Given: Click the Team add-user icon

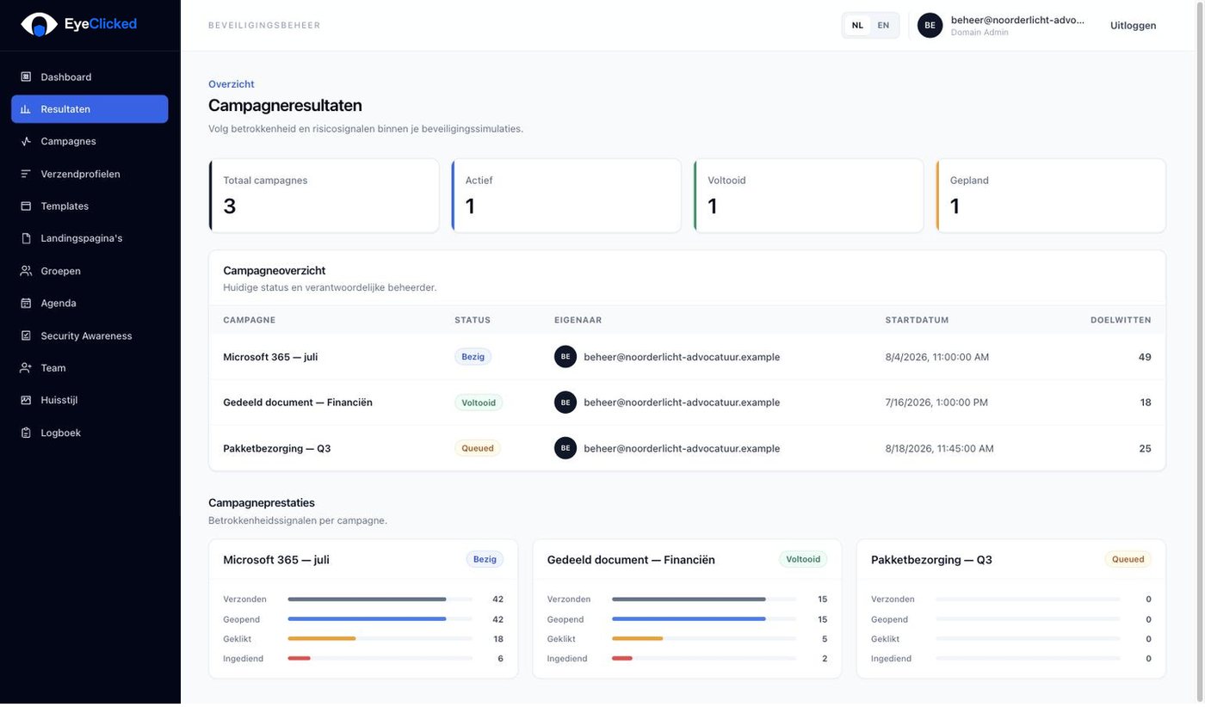Looking at the screenshot, I should [x=26, y=368].
